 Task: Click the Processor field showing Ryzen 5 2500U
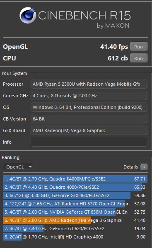pyautogui.click(x=89, y=84)
